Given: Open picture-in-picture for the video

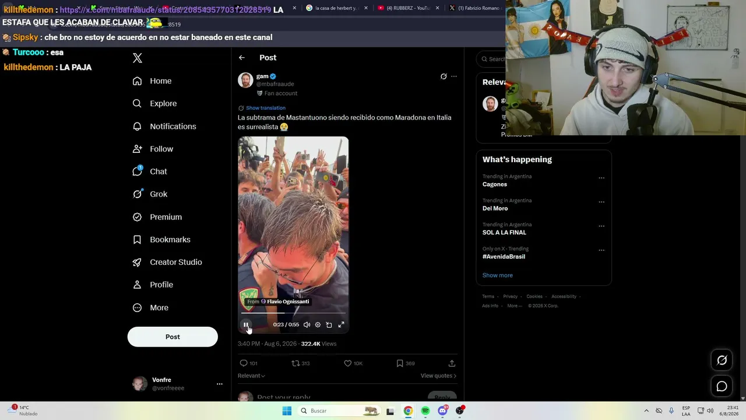Looking at the screenshot, I should (329, 325).
